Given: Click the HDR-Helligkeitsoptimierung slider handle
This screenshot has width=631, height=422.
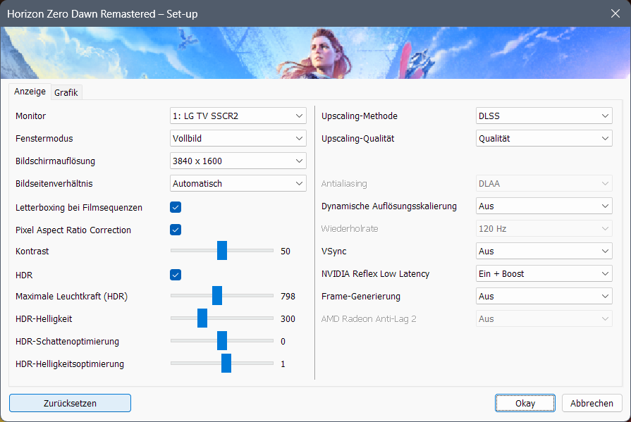Looking at the screenshot, I should click(x=226, y=364).
